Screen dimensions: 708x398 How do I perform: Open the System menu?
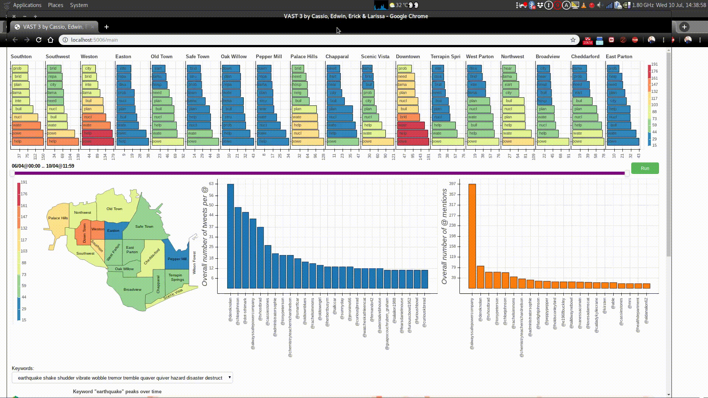pos(79,5)
